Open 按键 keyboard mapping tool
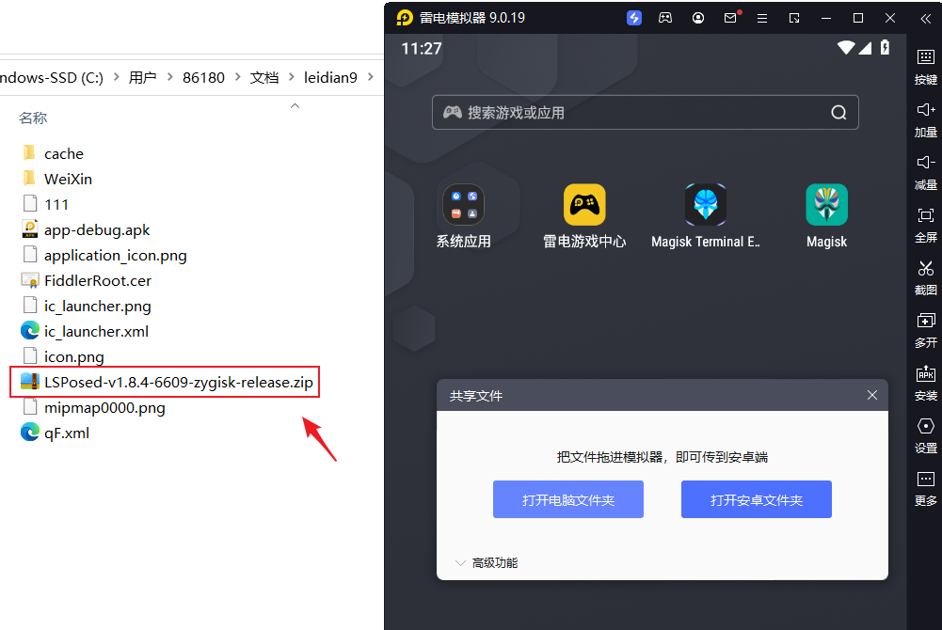 (926, 67)
